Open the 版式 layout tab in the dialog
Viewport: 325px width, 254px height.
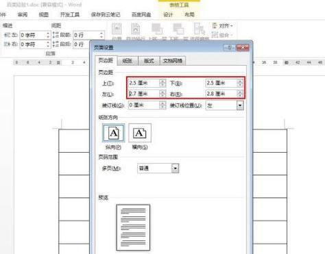pos(149,61)
